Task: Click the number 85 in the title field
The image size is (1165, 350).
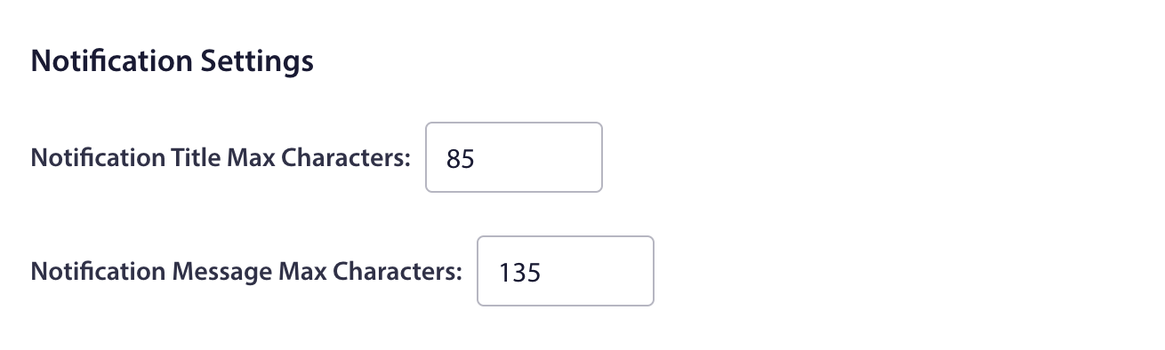Action: (x=462, y=159)
